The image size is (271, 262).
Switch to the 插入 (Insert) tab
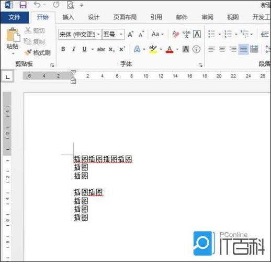[68, 17]
